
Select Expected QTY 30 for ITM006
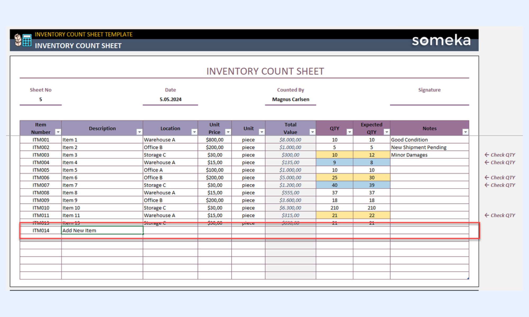372,178
